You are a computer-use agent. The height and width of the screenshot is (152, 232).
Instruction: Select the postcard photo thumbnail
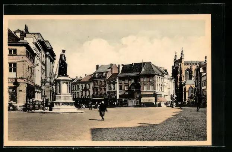107,80
